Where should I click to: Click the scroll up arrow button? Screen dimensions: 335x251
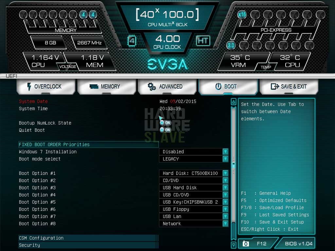click(234, 102)
